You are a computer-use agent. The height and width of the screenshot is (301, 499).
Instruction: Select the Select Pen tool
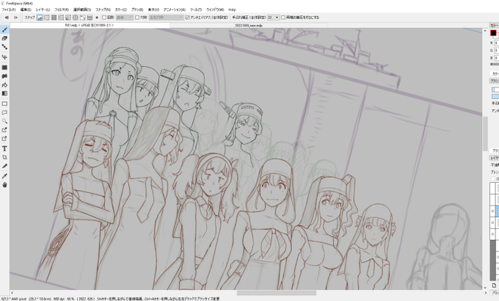[x=4, y=130]
